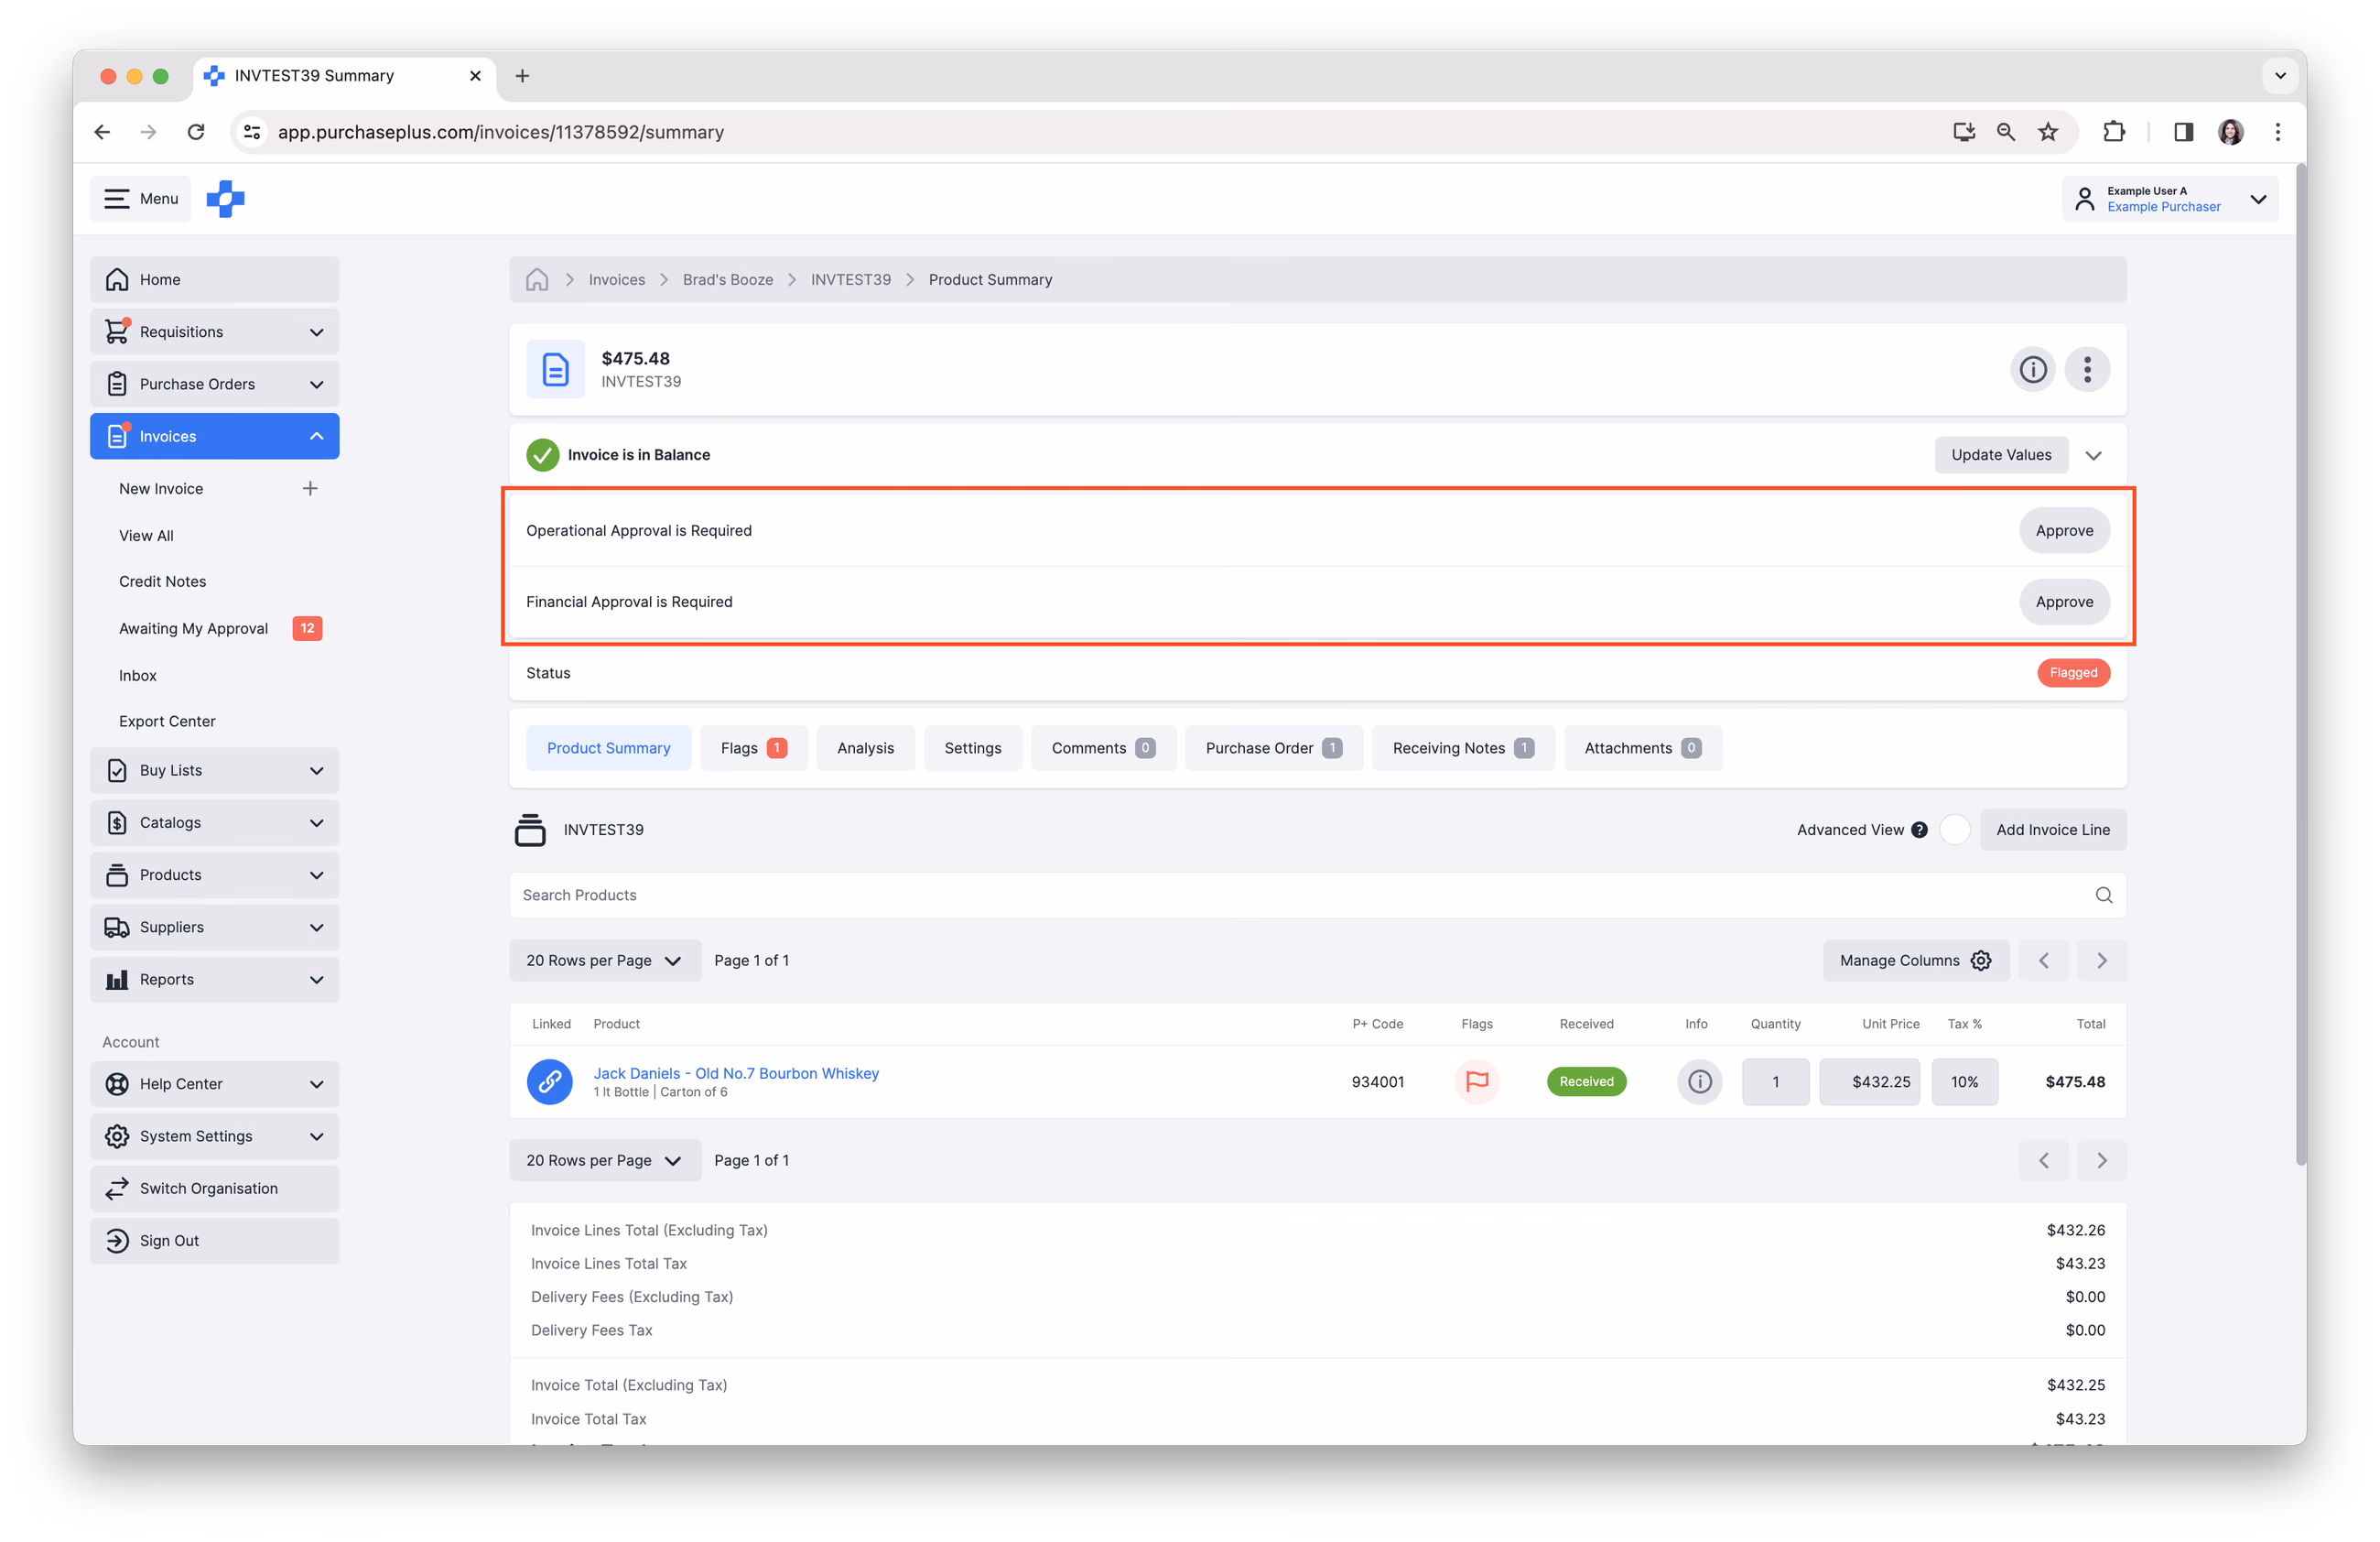Switch to the Flags tab
This screenshot has height=1542, width=2380.
point(754,749)
